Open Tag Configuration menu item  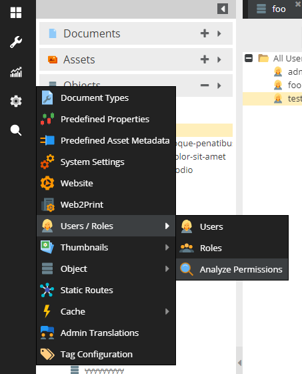pyautogui.click(x=106, y=355)
